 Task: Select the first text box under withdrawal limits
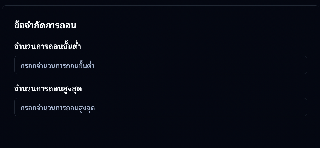point(161,65)
